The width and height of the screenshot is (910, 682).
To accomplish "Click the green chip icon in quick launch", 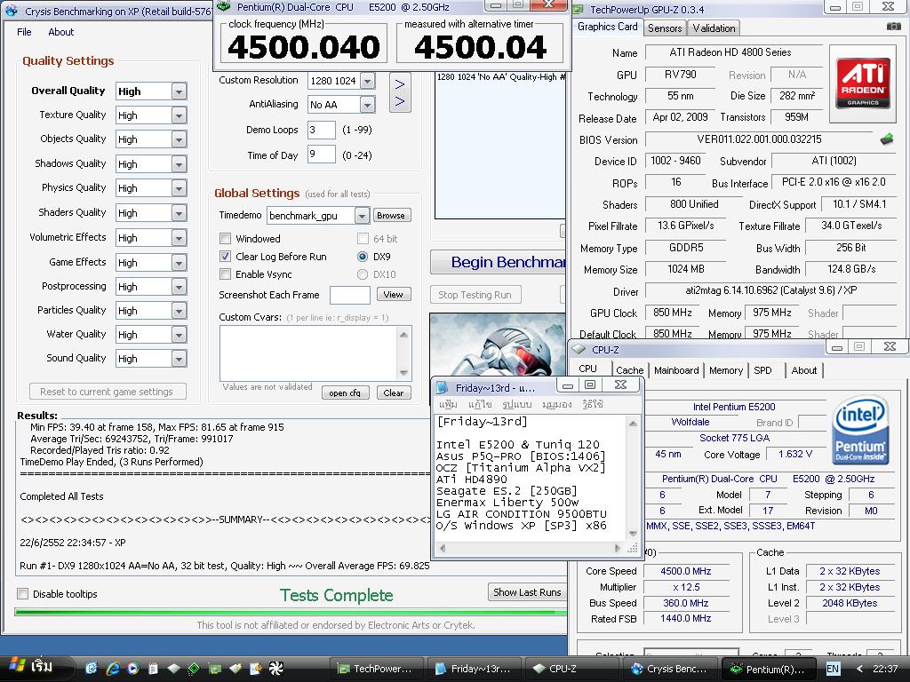I will pyautogui.click(x=195, y=668).
